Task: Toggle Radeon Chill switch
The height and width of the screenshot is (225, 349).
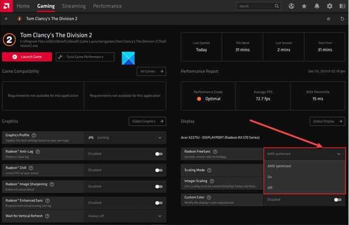Action: click(159, 170)
